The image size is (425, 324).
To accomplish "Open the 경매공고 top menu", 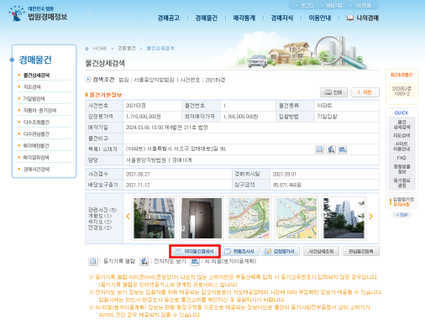I will click(169, 18).
